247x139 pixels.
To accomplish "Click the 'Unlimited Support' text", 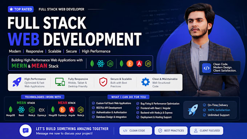I will [x=219, y=115].
